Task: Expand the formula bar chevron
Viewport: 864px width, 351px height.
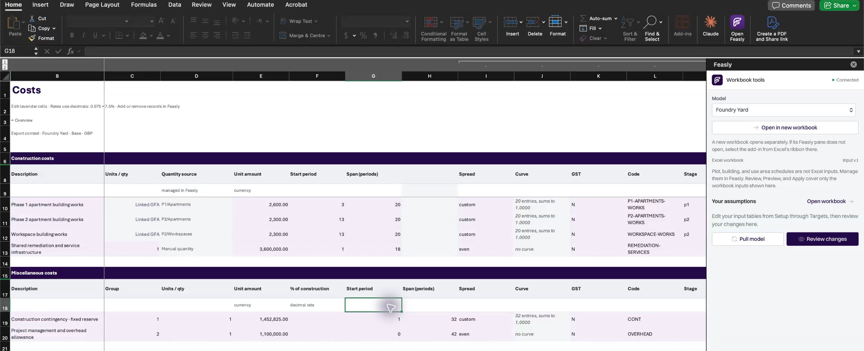Action: [858, 51]
